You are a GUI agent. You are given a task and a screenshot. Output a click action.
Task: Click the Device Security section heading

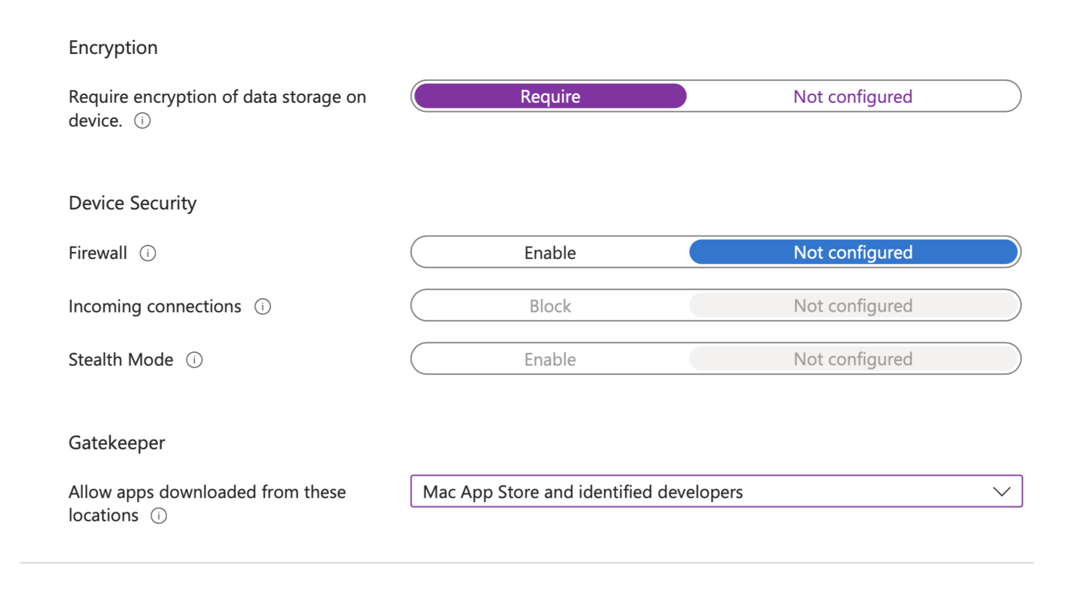point(132,203)
